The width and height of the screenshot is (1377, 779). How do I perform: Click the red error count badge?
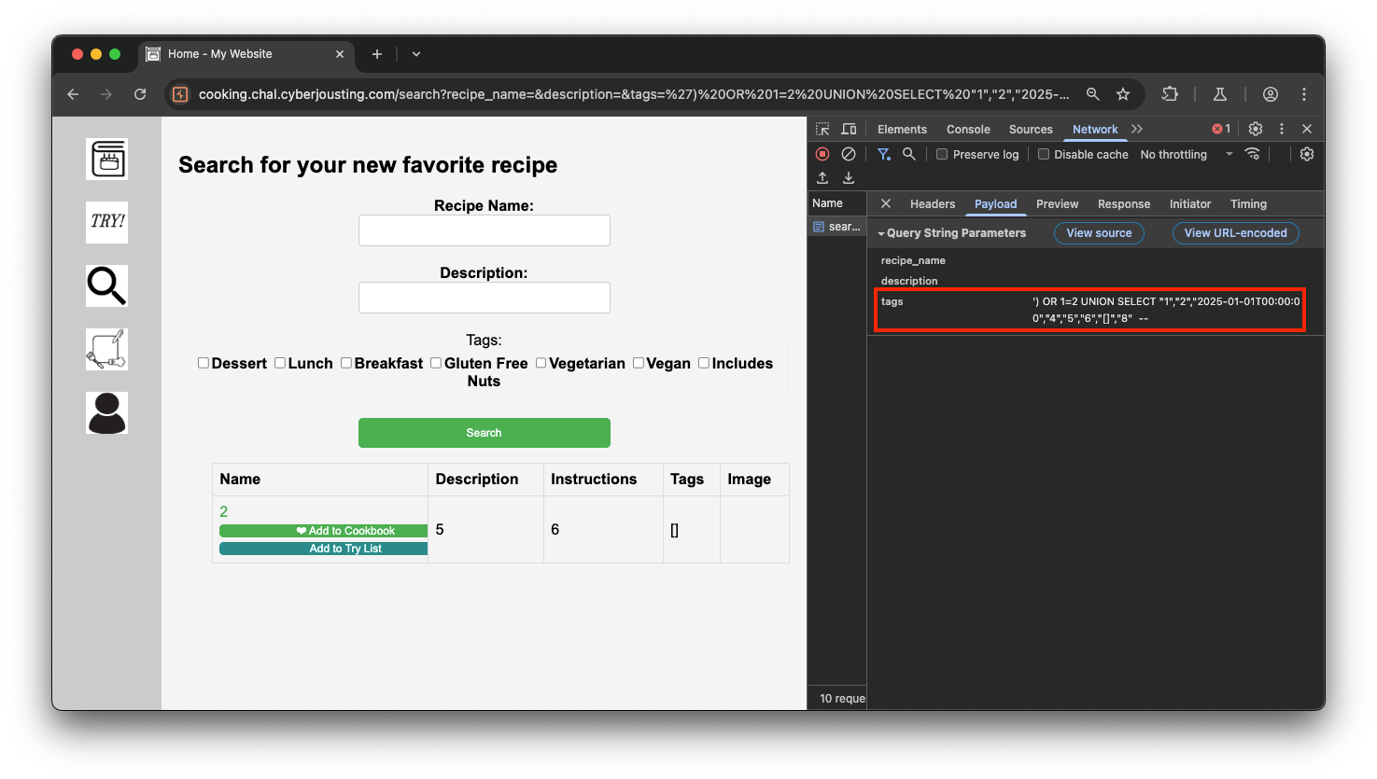pyautogui.click(x=1221, y=129)
